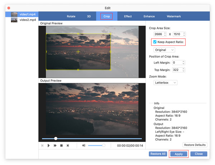Click the volume slider handle
This screenshot has height=165, width=215.
[104, 145]
